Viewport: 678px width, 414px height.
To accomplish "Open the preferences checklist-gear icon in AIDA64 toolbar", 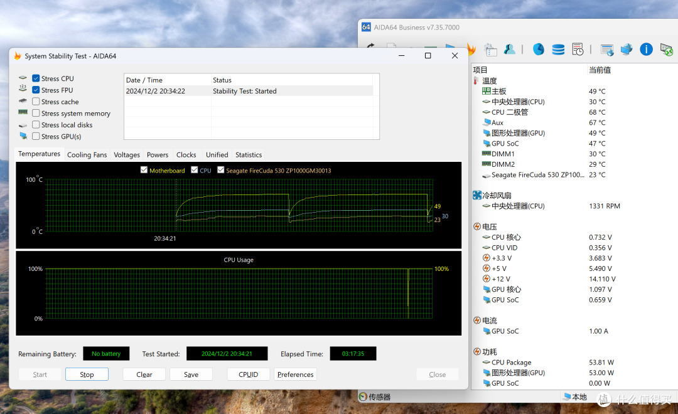I will 490,50.
